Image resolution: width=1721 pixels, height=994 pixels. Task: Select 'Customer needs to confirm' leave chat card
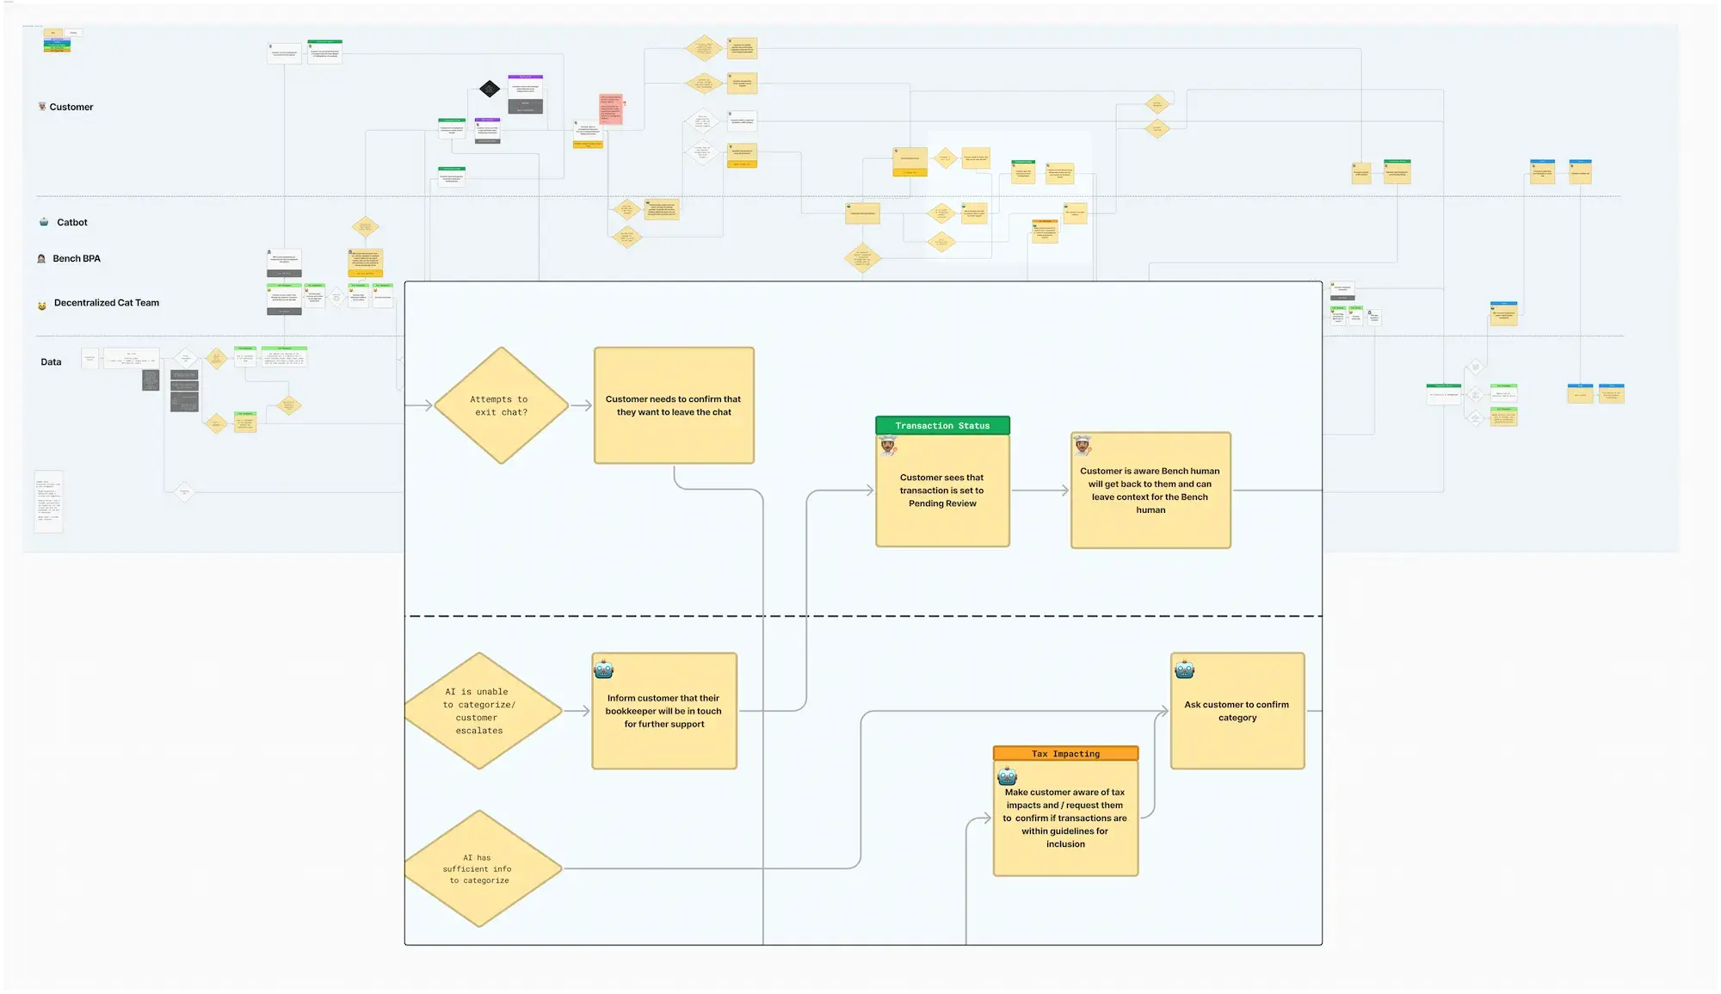point(674,405)
